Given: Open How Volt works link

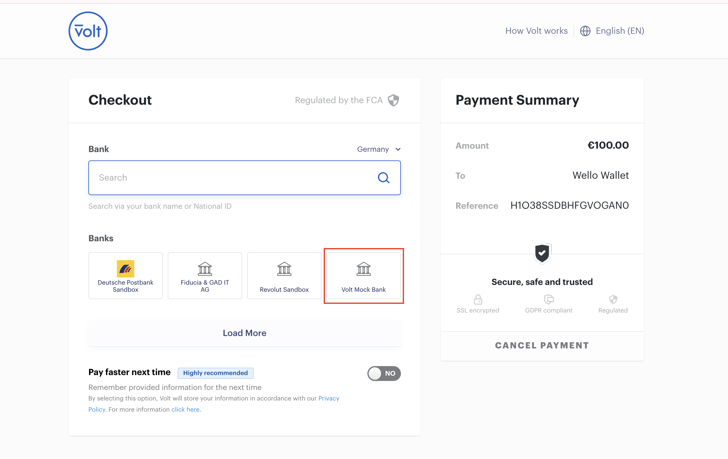Looking at the screenshot, I should pyautogui.click(x=536, y=31).
